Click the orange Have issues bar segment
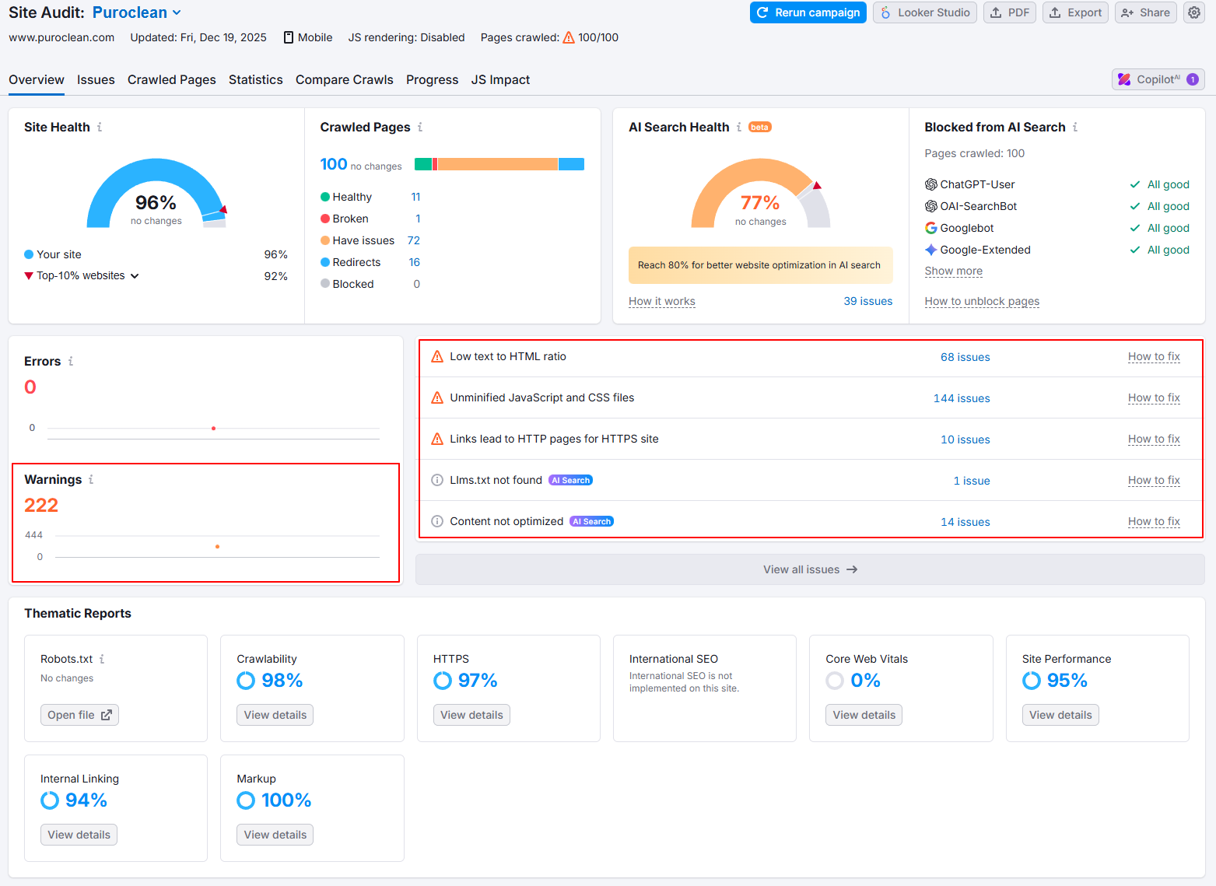The image size is (1216, 886). tap(498, 164)
